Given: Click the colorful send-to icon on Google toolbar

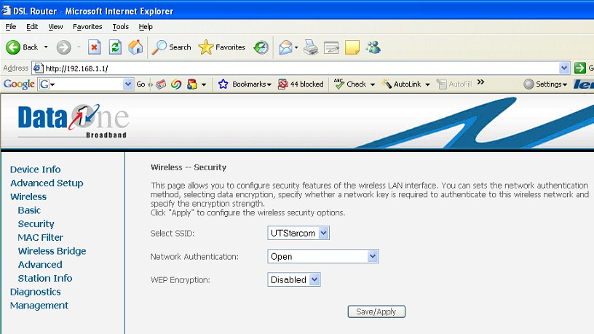Looking at the screenshot, I should tap(192, 84).
